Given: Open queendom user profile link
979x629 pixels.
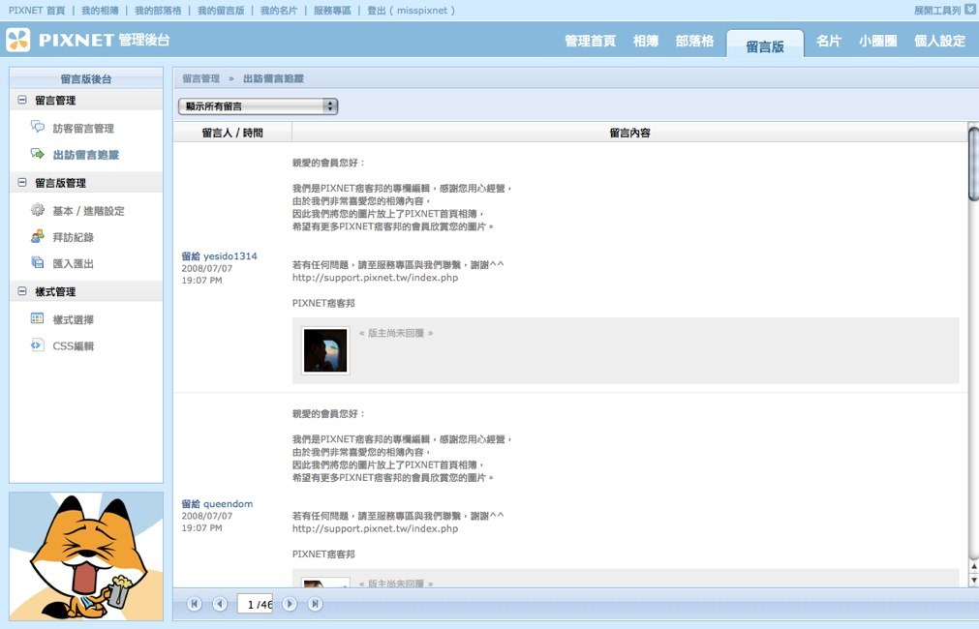Looking at the screenshot, I should [x=228, y=503].
